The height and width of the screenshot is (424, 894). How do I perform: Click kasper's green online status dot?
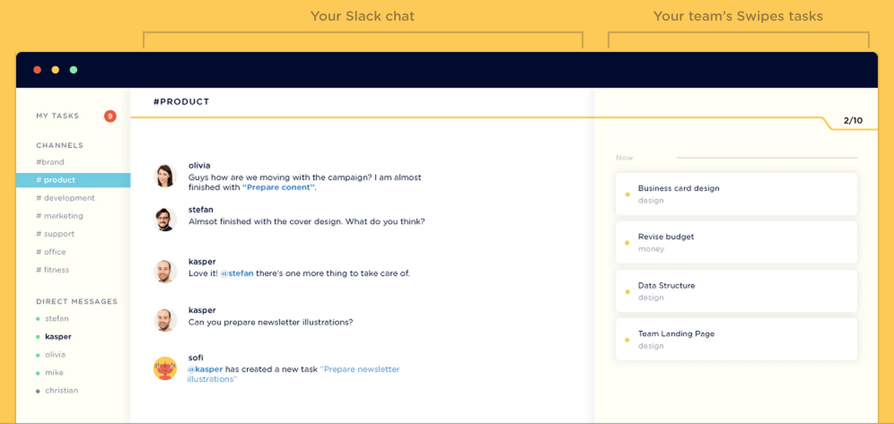(x=38, y=337)
